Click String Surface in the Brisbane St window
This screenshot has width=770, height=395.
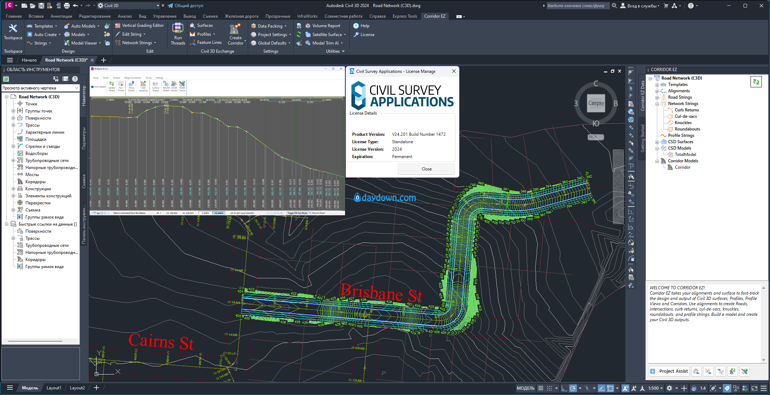(x=131, y=86)
